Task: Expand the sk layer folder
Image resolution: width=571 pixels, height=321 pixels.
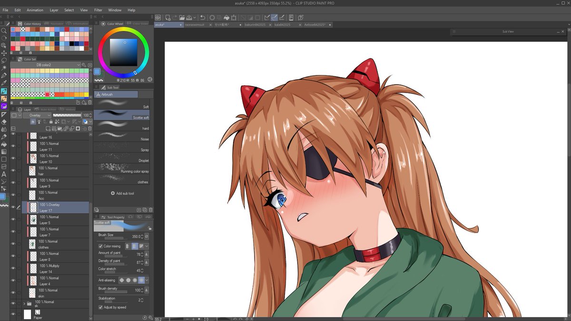Action: pos(24,303)
